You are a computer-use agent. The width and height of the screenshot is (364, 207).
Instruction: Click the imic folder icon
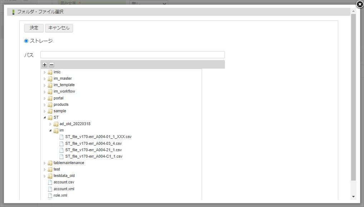(50, 72)
